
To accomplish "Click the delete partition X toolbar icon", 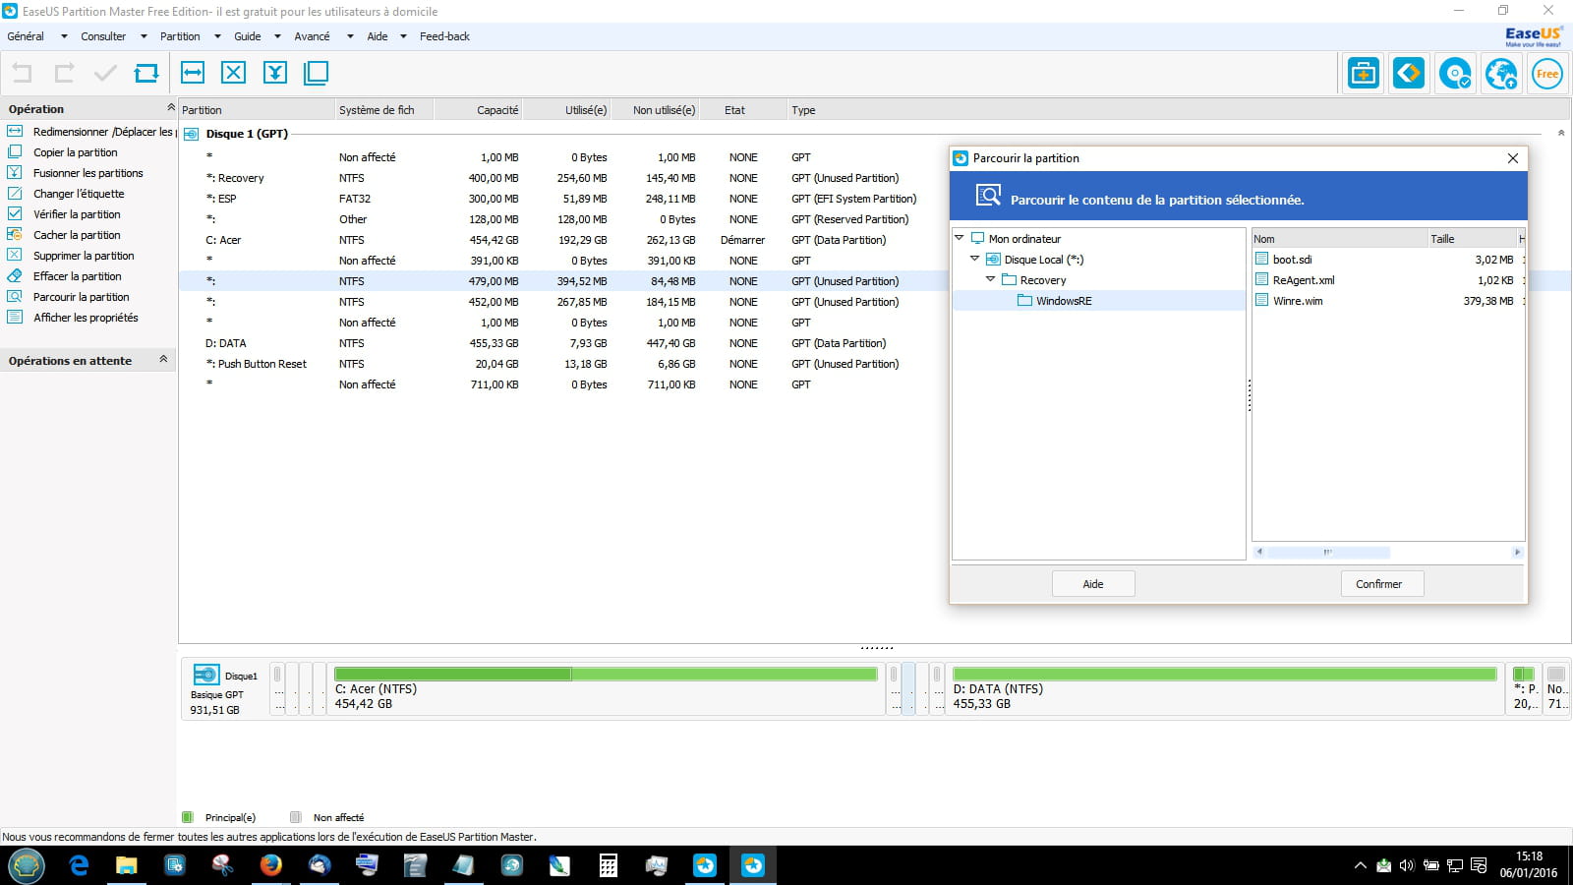I will click(233, 72).
